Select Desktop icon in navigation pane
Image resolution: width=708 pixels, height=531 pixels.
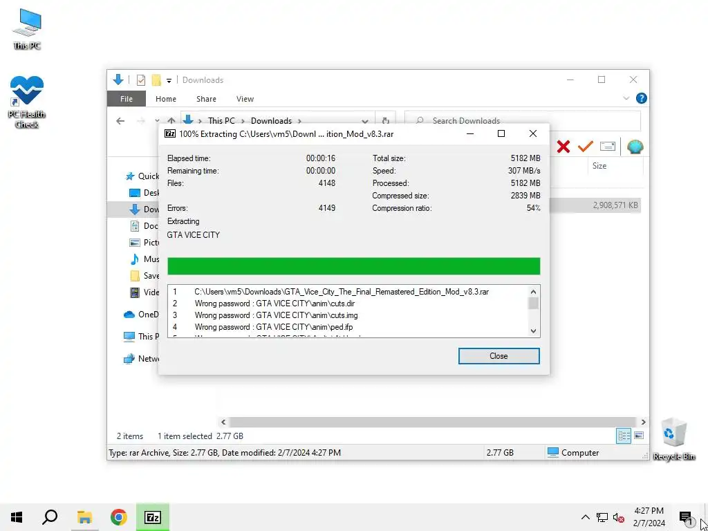click(x=135, y=193)
